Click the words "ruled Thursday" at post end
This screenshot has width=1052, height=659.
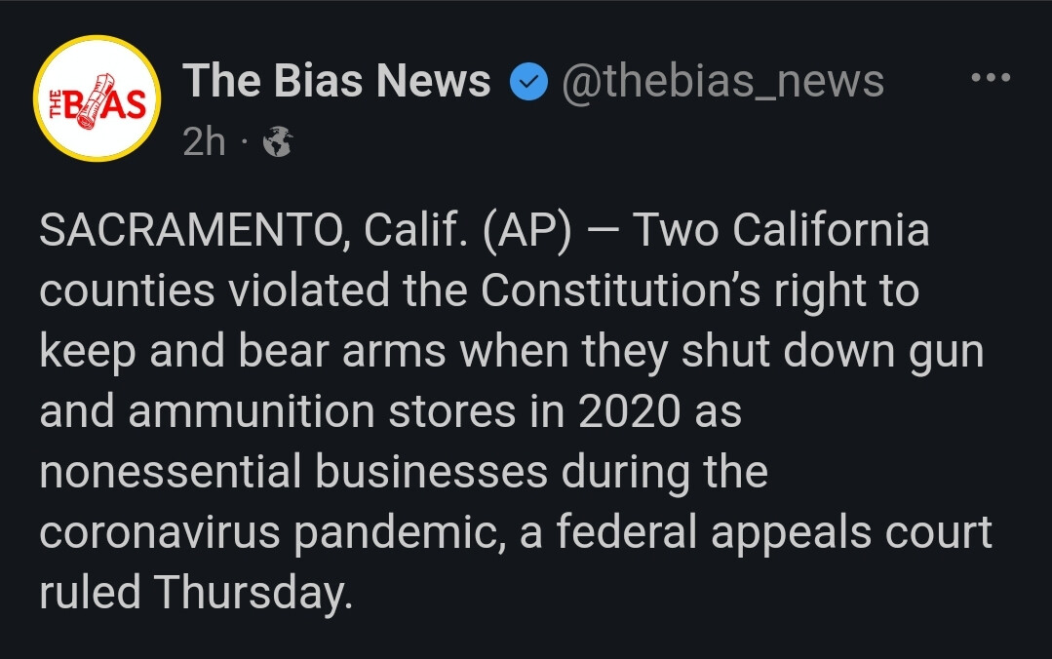194,593
